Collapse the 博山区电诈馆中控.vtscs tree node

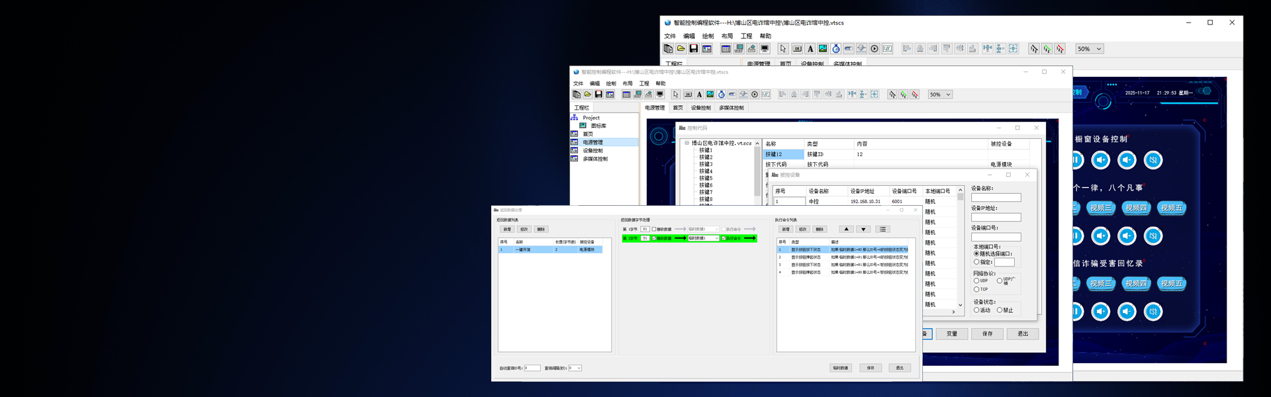click(x=686, y=143)
